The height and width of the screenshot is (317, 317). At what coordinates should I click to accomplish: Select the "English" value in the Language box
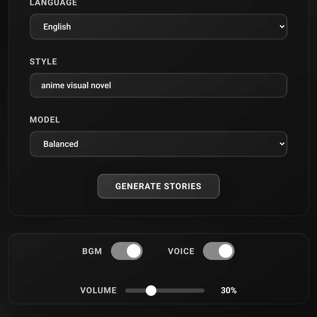tap(57, 27)
